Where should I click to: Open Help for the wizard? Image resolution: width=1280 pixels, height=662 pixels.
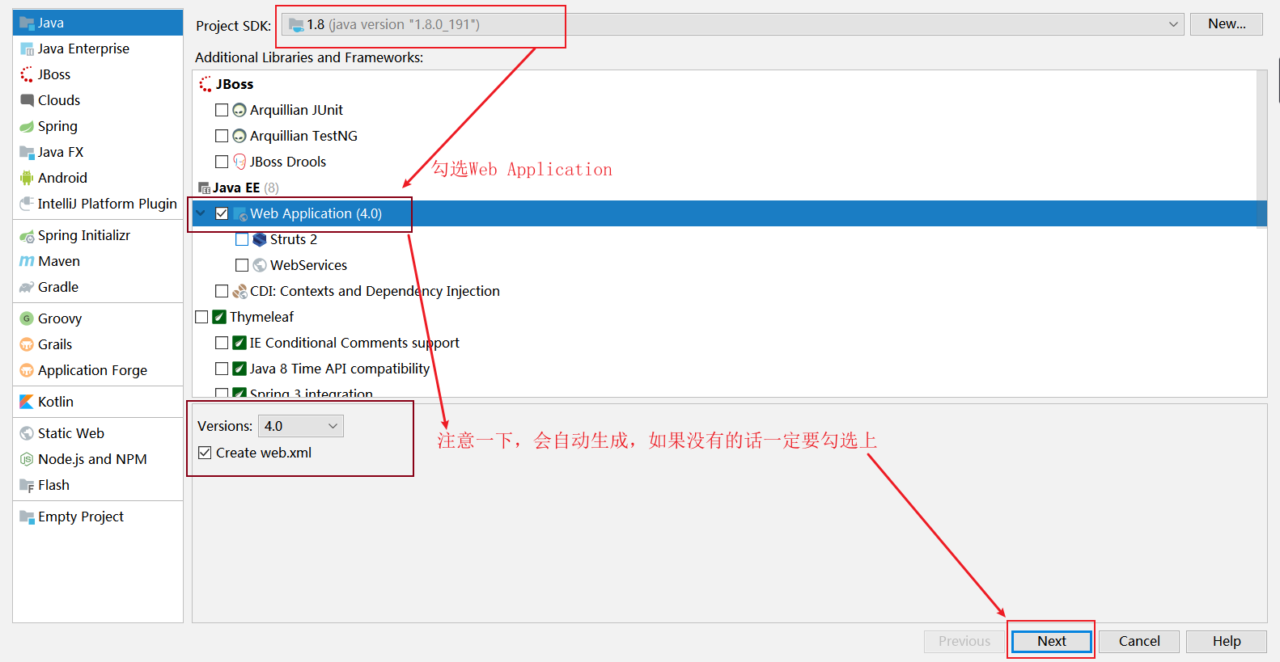[1227, 641]
